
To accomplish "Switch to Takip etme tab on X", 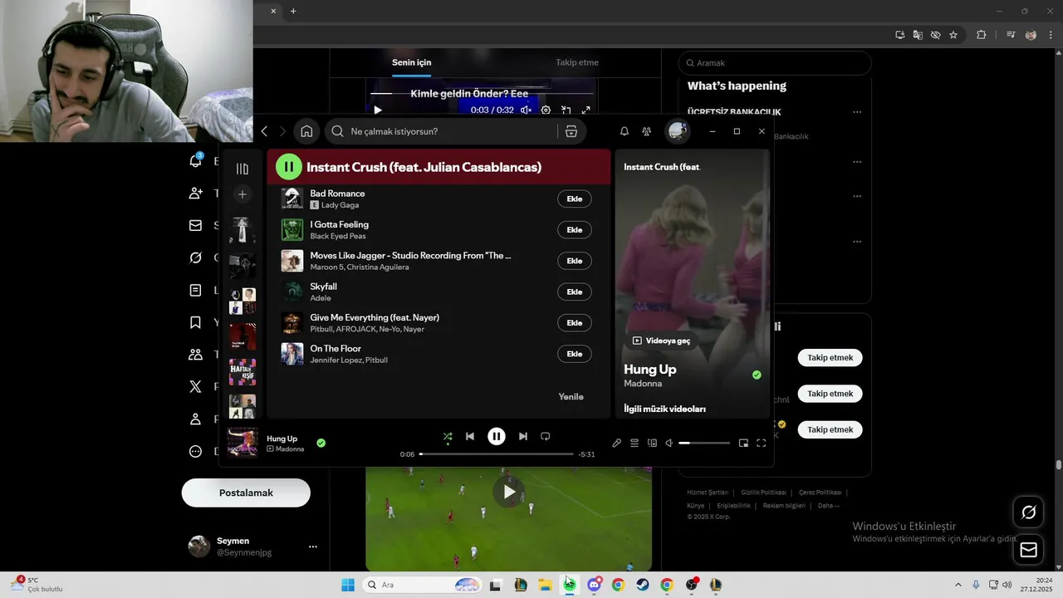I will tap(577, 62).
